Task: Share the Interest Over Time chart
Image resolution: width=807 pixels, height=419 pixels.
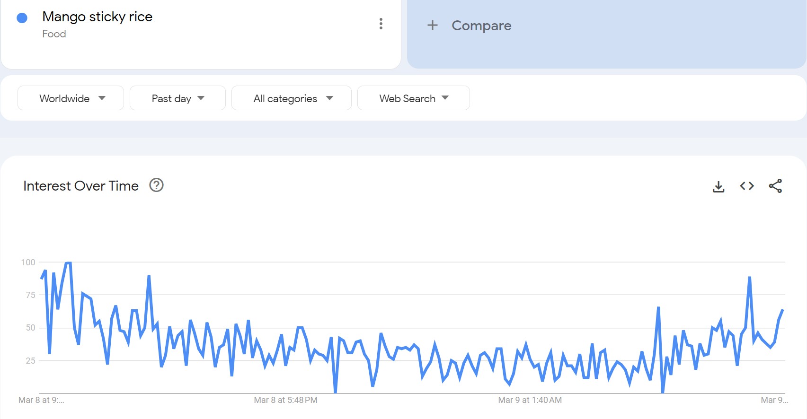Action: pyautogui.click(x=775, y=186)
